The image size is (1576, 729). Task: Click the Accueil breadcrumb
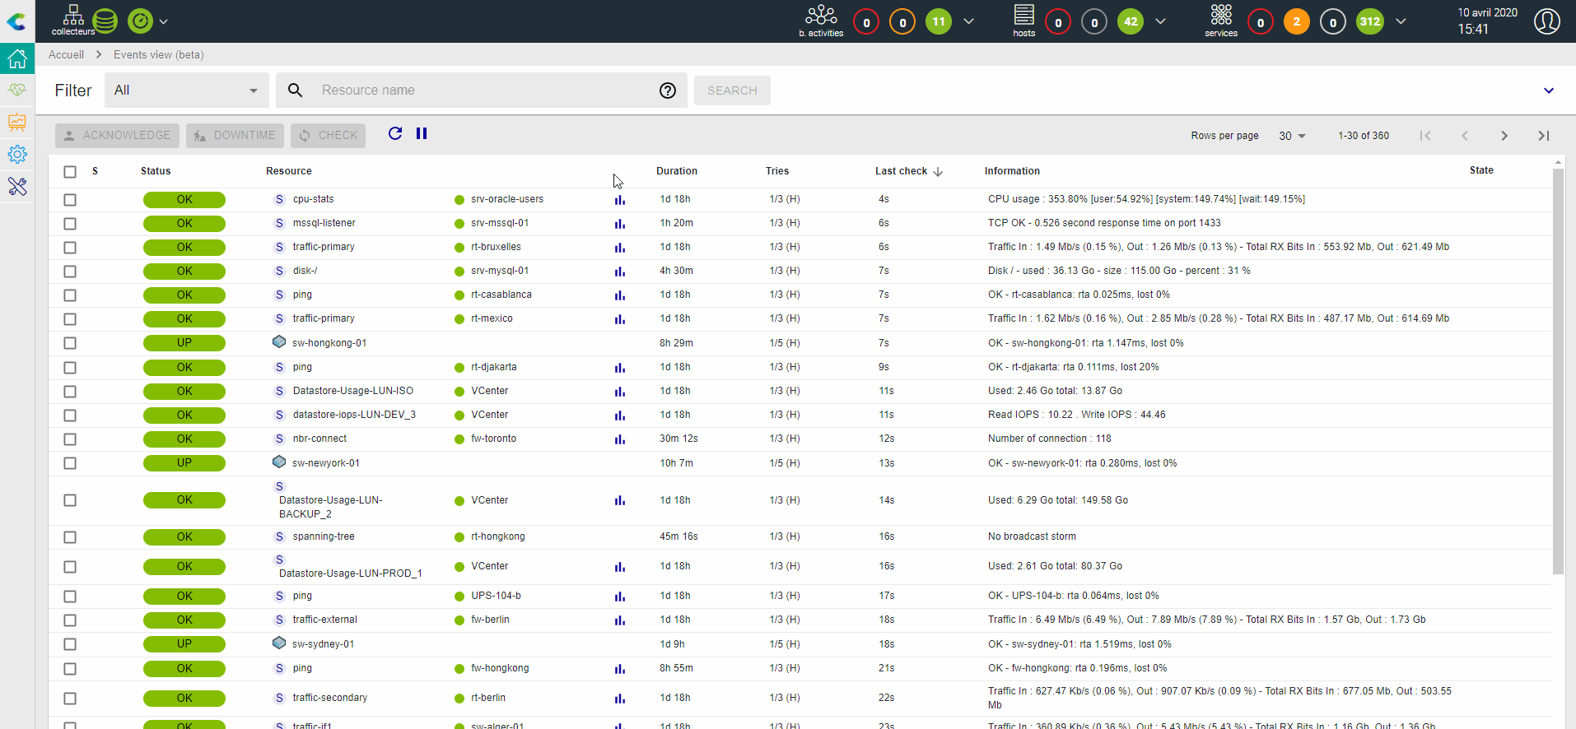pos(66,54)
